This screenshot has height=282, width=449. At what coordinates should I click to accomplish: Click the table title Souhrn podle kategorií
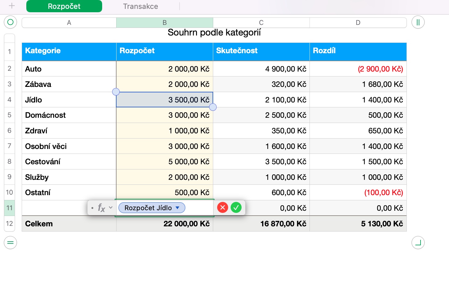(214, 32)
